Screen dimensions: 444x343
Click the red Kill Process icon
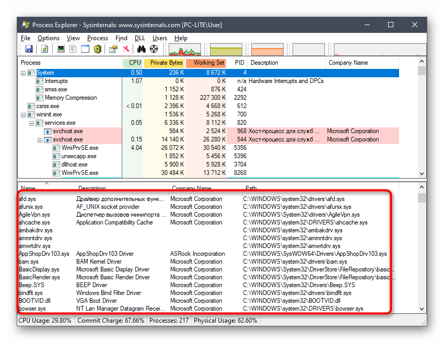126,49
